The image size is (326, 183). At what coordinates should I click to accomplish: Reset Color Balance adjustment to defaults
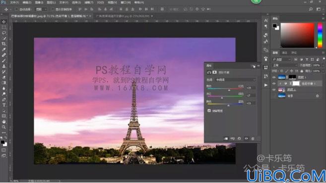click(239, 138)
